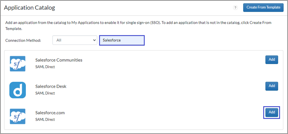Select the Salesforce Communities title
This screenshot has height=134, width=288.
tap(59, 60)
